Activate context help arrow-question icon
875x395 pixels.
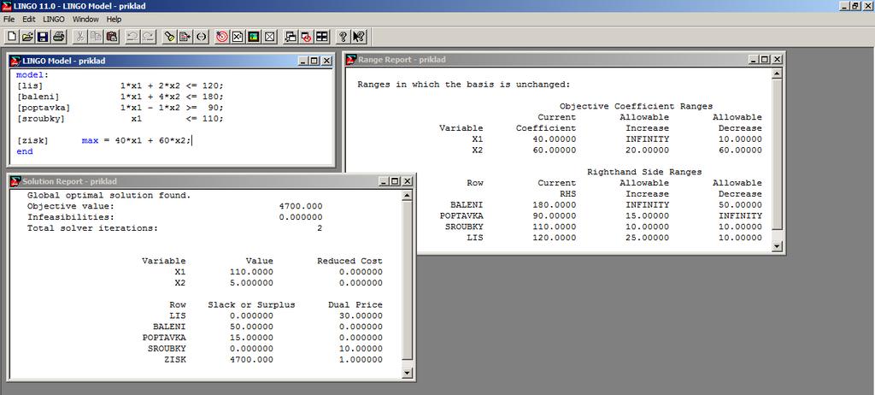(x=359, y=37)
